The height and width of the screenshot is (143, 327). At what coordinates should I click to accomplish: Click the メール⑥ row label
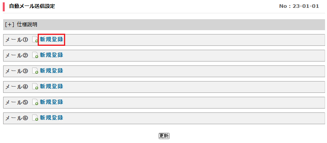coord(16,118)
